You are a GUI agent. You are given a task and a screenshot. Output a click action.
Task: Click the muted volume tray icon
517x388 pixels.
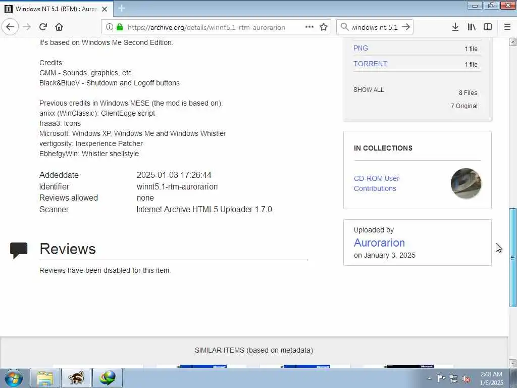pyautogui.click(x=466, y=379)
